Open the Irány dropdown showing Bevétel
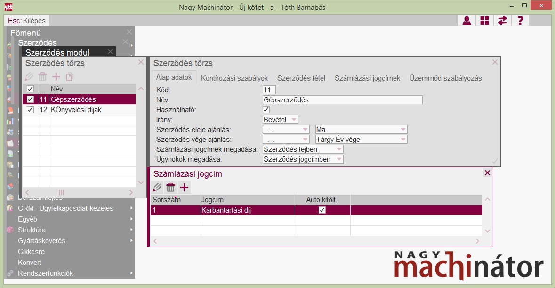This screenshot has width=555, height=288. pyautogui.click(x=294, y=120)
